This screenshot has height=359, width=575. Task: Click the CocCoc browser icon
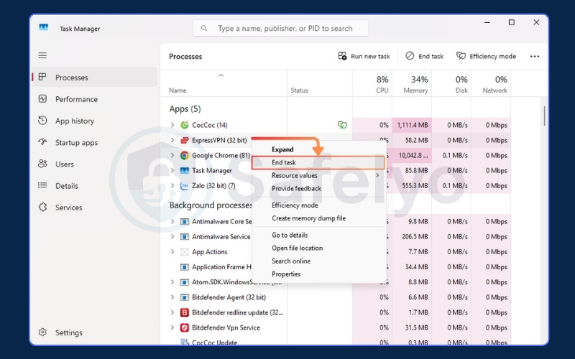click(185, 125)
